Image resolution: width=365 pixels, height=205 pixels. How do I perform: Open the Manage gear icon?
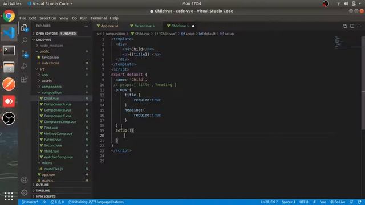click(x=24, y=192)
